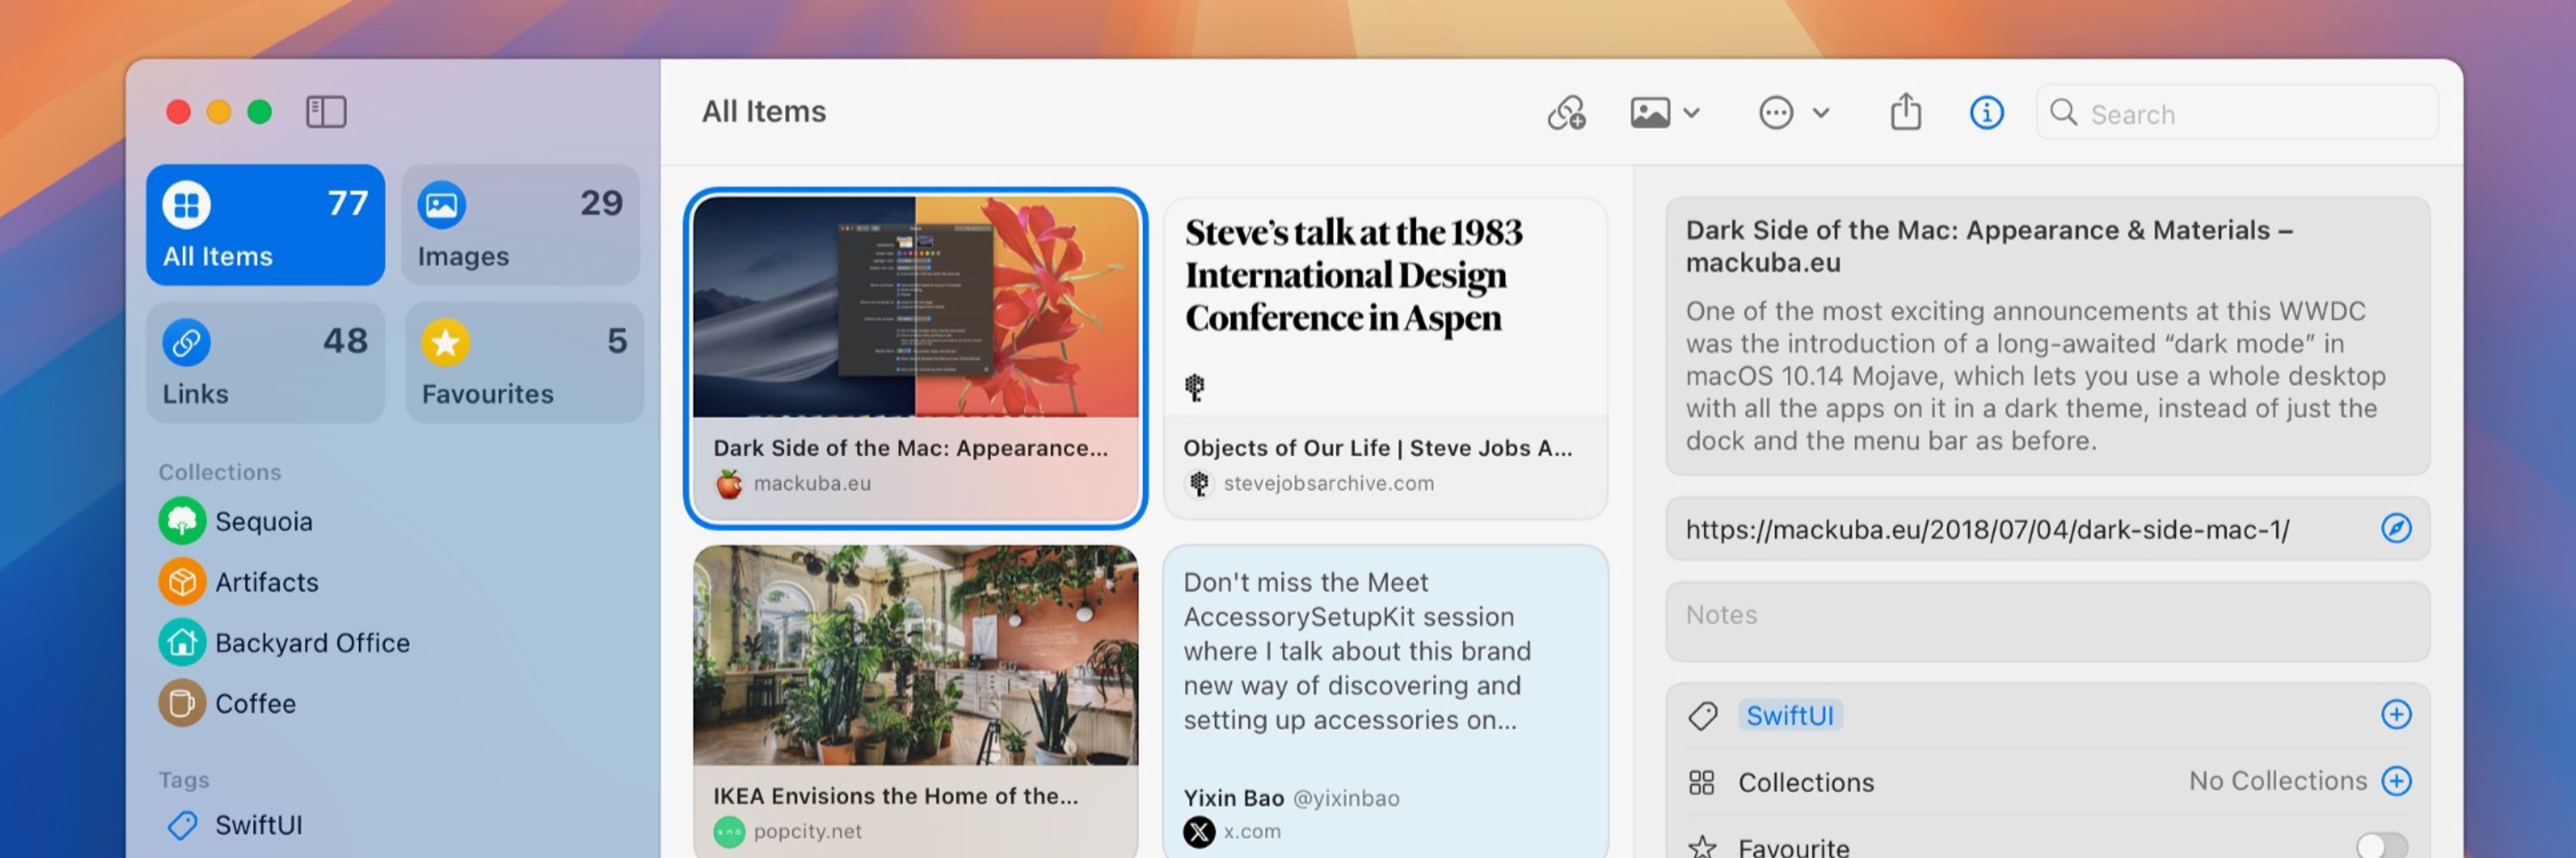Click the mackuba.eu site favicon
Screen dimensions: 2576x858
point(729,485)
